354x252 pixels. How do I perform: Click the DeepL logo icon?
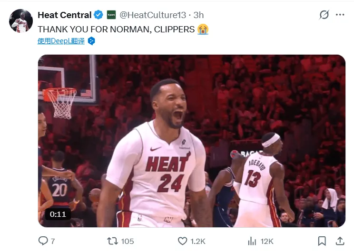[91, 41]
